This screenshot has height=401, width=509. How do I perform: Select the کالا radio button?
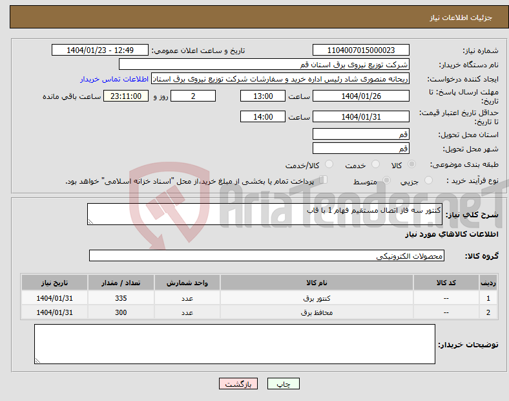click(411, 164)
